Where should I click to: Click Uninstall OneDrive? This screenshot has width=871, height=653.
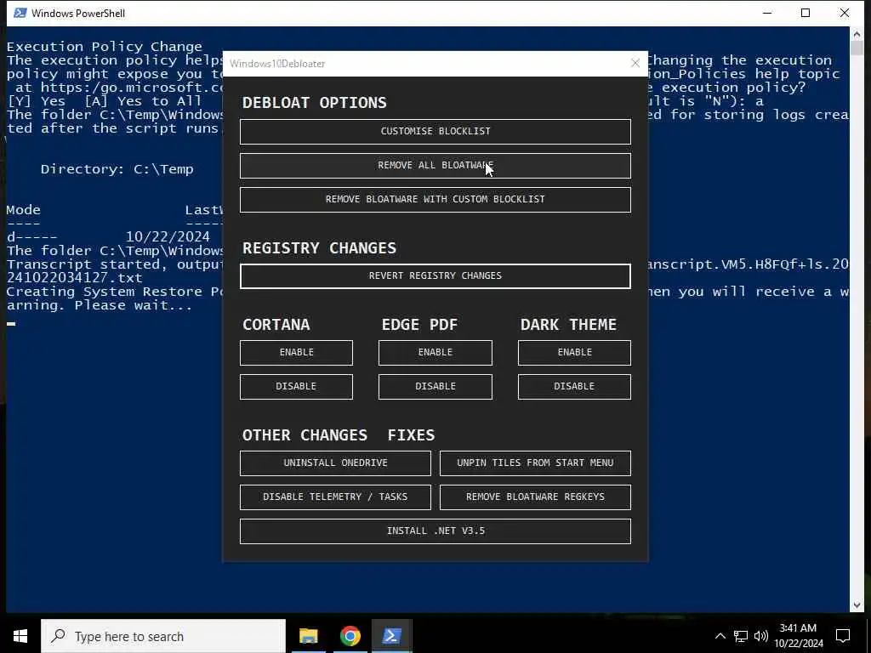335,463
